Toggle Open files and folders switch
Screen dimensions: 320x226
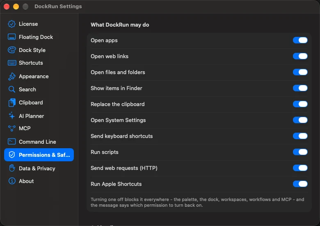(300, 72)
